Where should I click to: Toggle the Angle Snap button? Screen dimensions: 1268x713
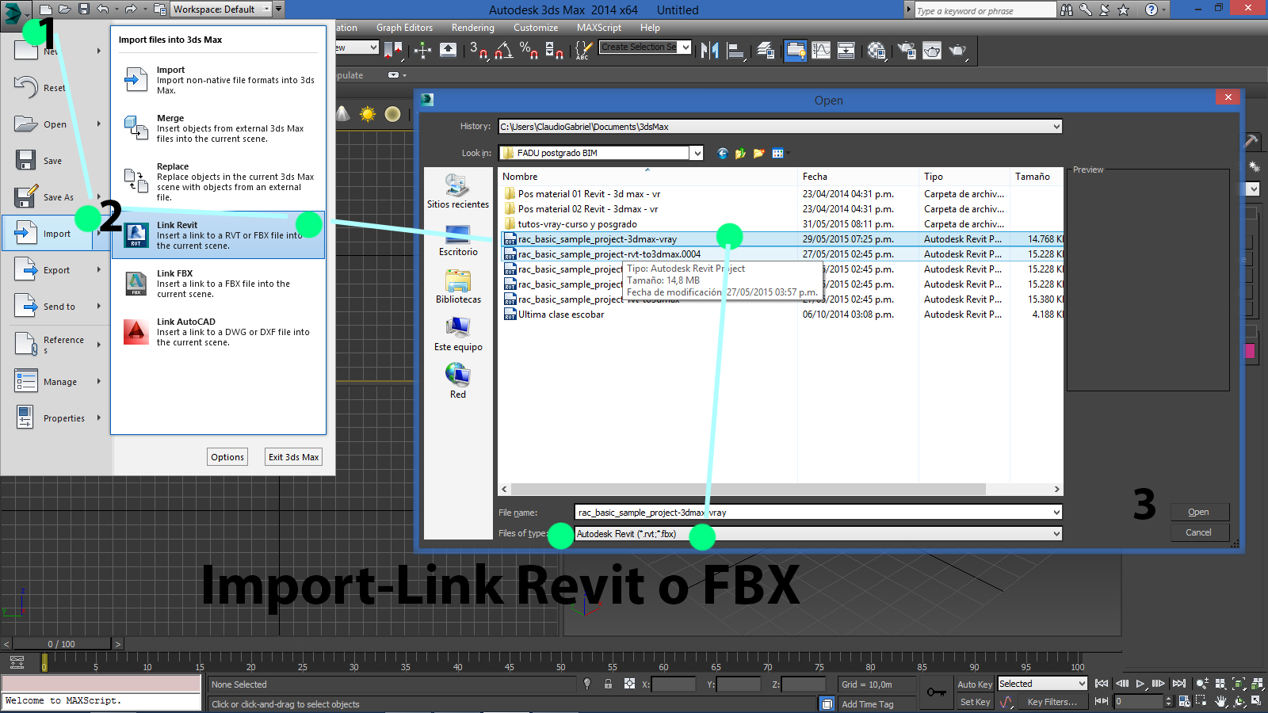(x=504, y=51)
